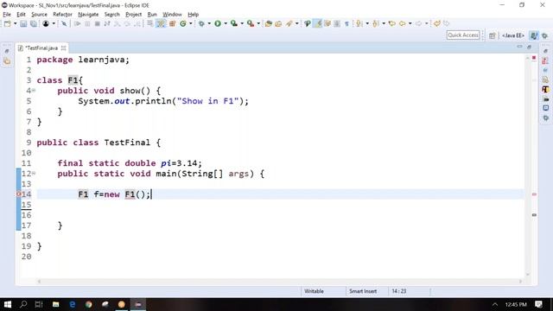The height and width of the screenshot is (311, 553).
Task: Click the Coverage launch icon
Action: click(x=234, y=23)
